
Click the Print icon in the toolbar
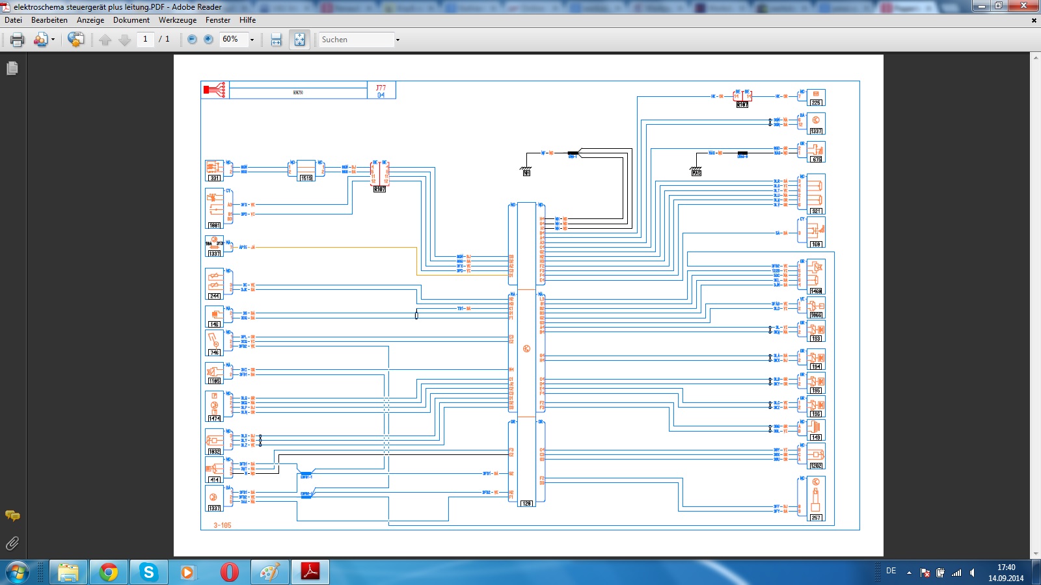click(x=18, y=40)
